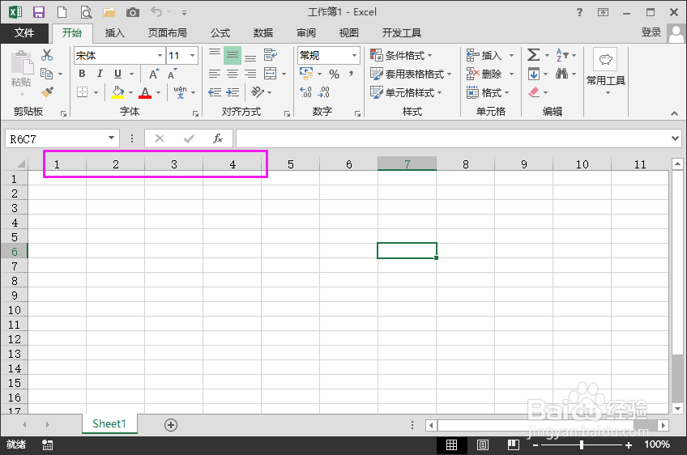Toggle Bold formatting
The height and width of the screenshot is (455, 687).
tap(82, 74)
